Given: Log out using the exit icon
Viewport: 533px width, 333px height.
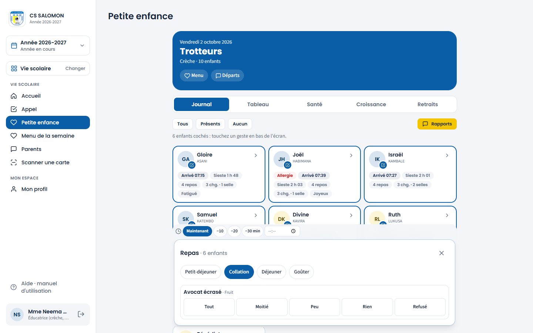Looking at the screenshot, I should (81, 314).
